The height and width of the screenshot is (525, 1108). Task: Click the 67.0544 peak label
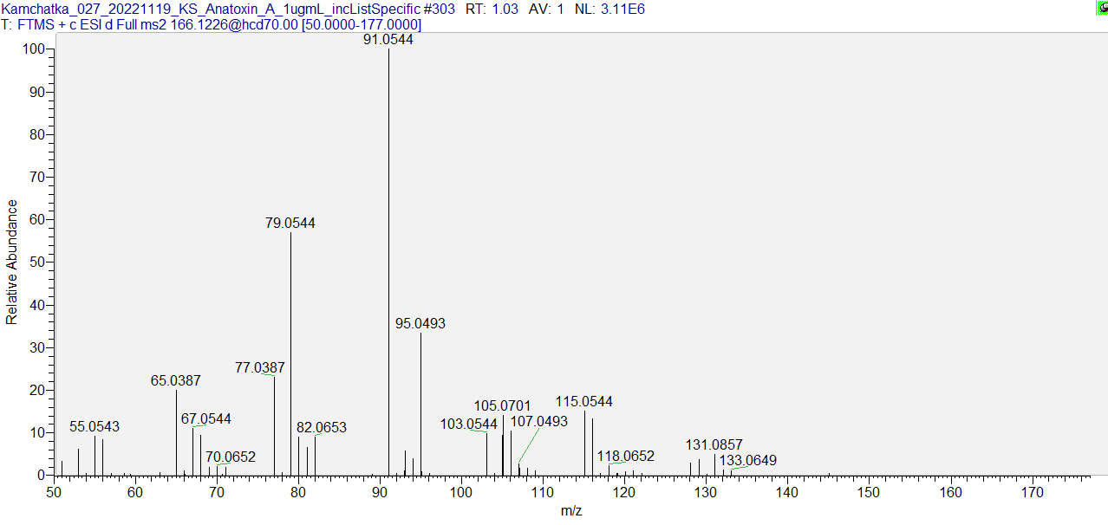(206, 419)
